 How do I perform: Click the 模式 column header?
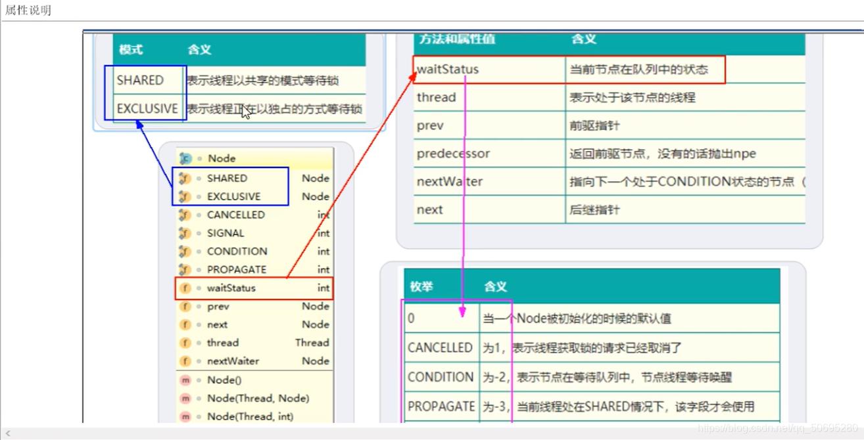(131, 50)
